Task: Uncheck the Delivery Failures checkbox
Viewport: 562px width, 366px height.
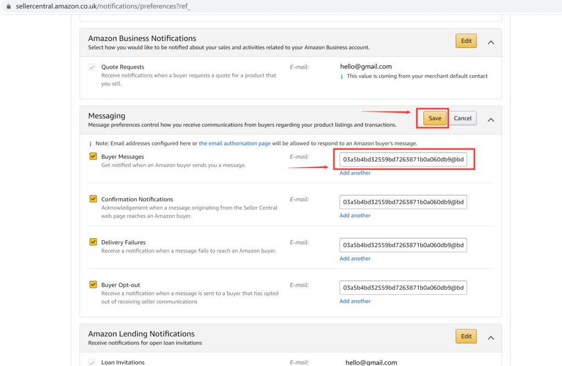Action: pyautogui.click(x=93, y=242)
